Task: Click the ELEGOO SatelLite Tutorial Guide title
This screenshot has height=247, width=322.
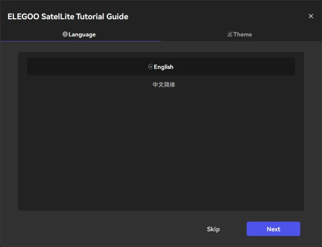Action: [x=68, y=16]
